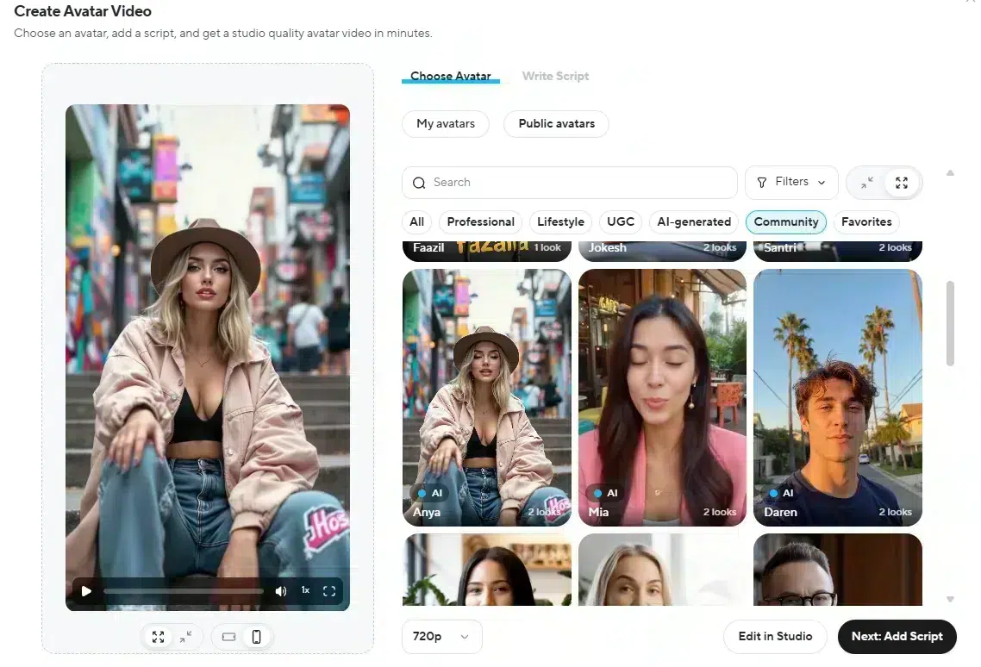Select the Community category chip
981x667 pixels.
click(x=786, y=222)
